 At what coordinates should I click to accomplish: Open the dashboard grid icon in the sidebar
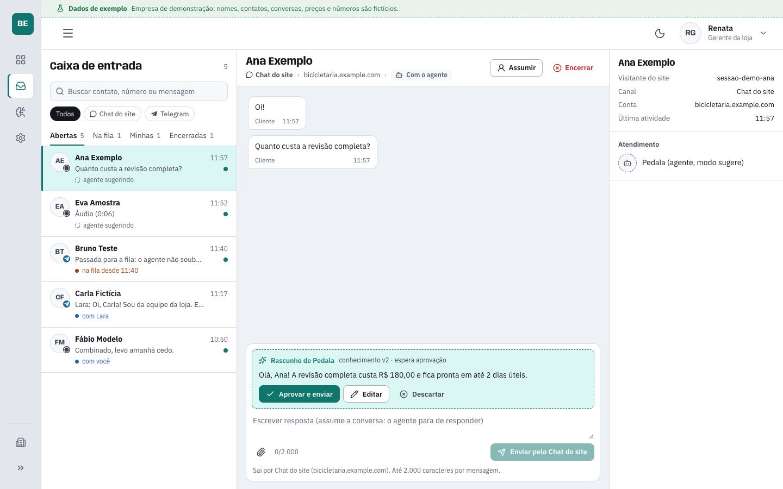[x=21, y=60]
